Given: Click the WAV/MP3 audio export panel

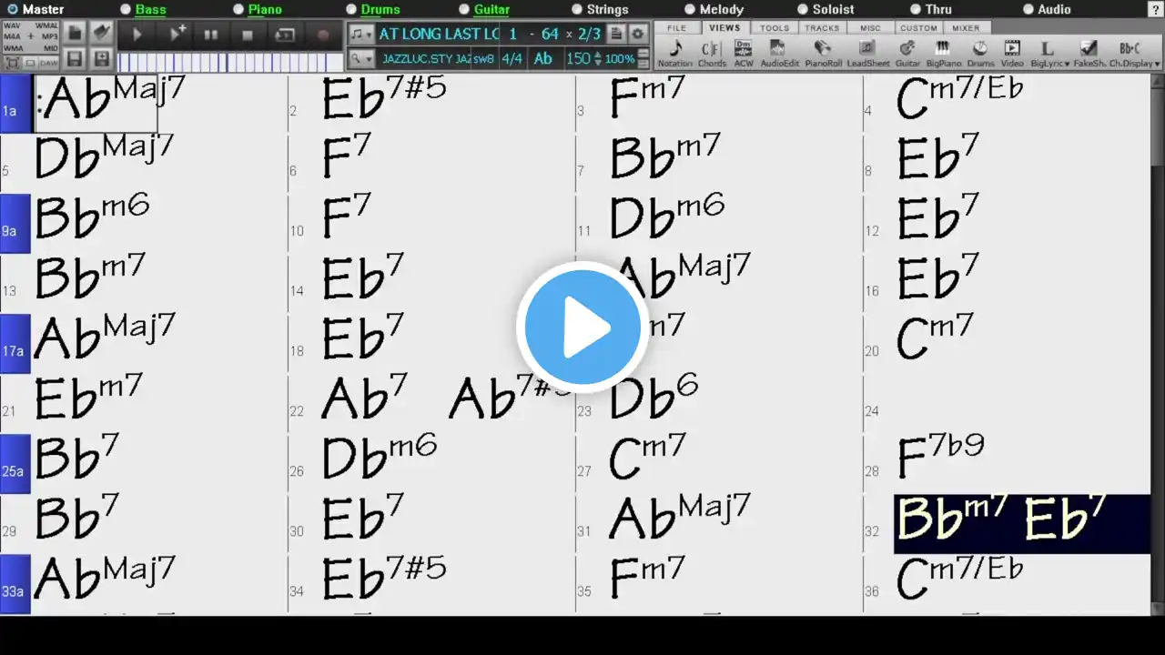Looking at the screenshot, I should click(x=31, y=36).
